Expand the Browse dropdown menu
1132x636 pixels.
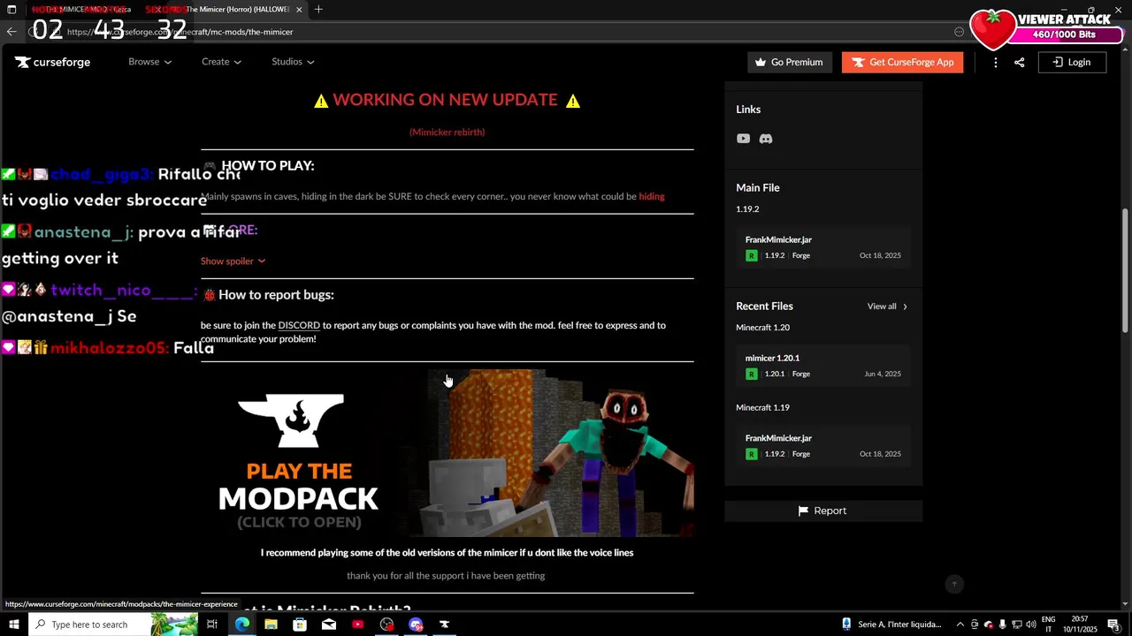149,62
